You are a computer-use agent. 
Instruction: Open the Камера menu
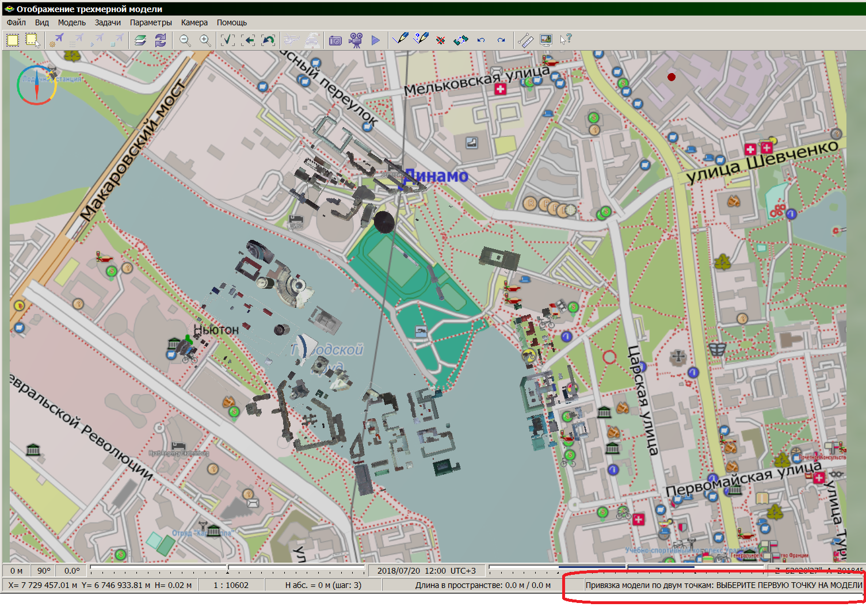(194, 22)
